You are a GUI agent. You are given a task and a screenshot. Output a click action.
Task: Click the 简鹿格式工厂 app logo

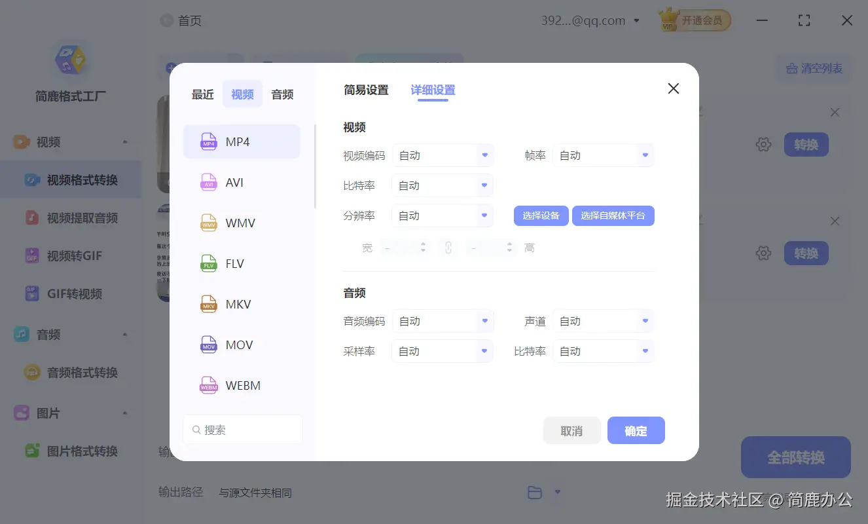click(71, 59)
